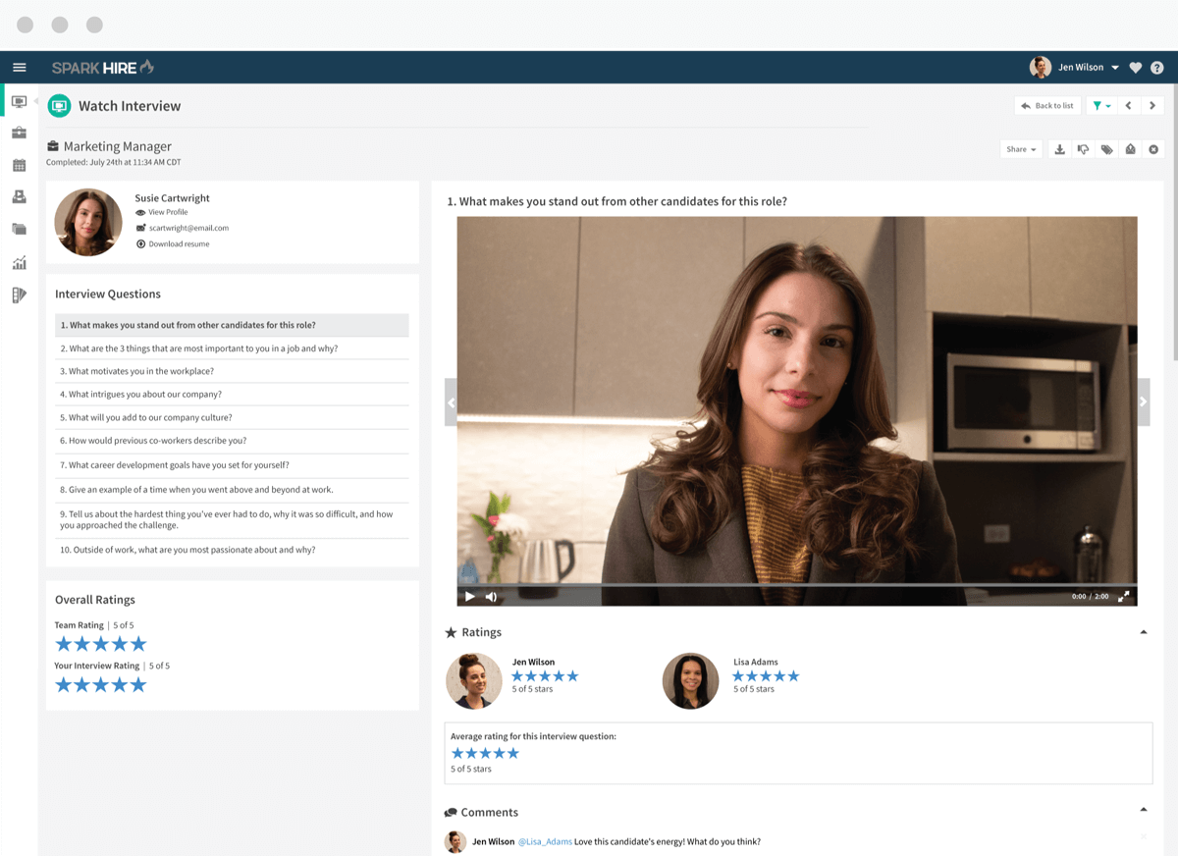Screen dimensions: 1178x856
Task: Open the tag icon on the toolbar
Action: pyautogui.click(x=1107, y=149)
